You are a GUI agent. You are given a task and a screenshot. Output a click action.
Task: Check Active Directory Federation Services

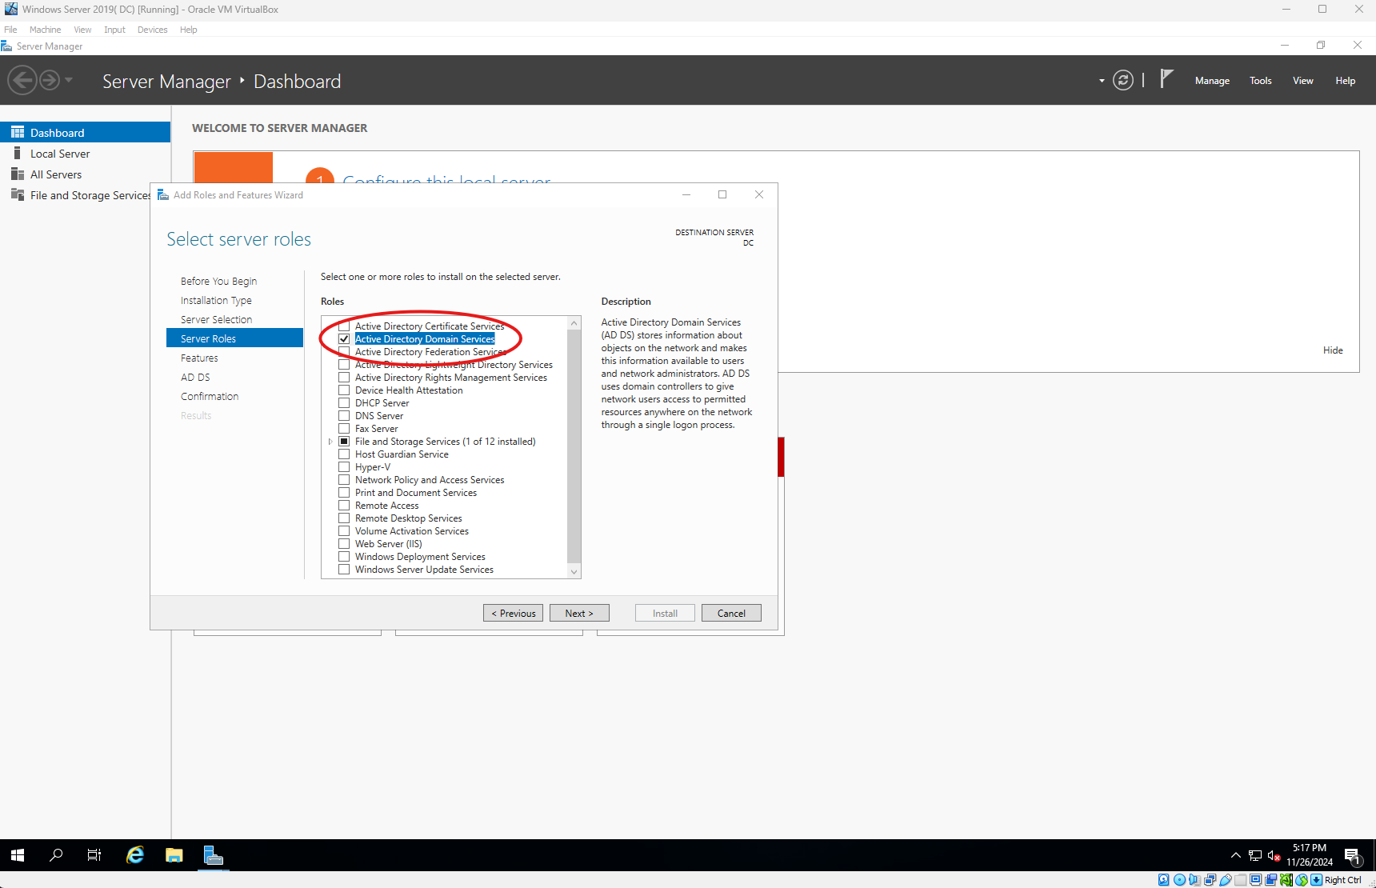[x=344, y=352]
